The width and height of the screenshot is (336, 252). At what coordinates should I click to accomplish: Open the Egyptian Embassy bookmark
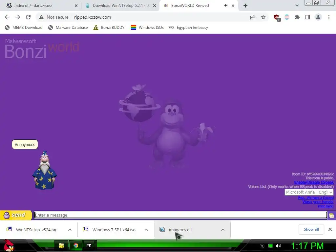(x=189, y=28)
